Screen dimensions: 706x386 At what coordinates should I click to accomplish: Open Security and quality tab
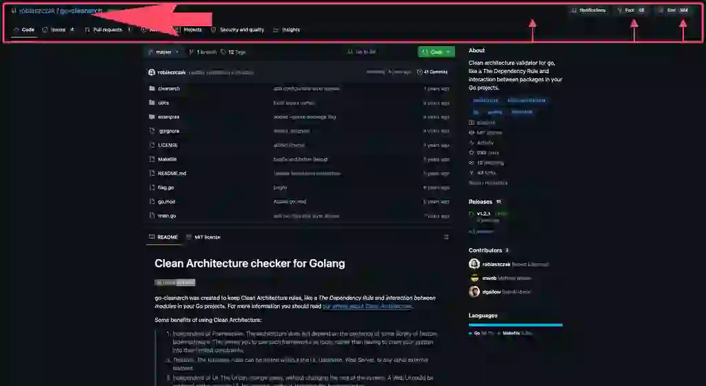click(x=238, y=30)
